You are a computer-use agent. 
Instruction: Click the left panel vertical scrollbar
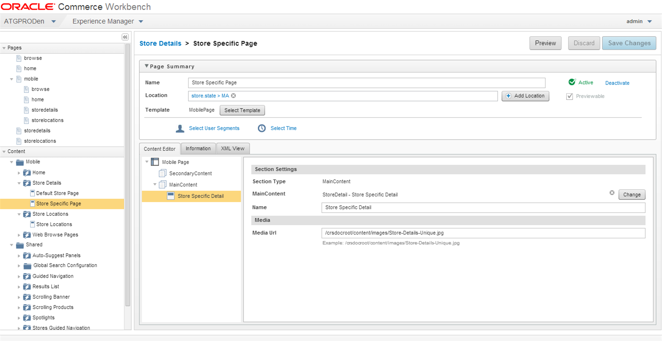(x=127, y=175)
